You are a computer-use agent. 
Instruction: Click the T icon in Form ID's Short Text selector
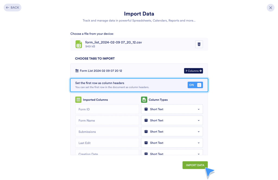[x=147, y=109]
